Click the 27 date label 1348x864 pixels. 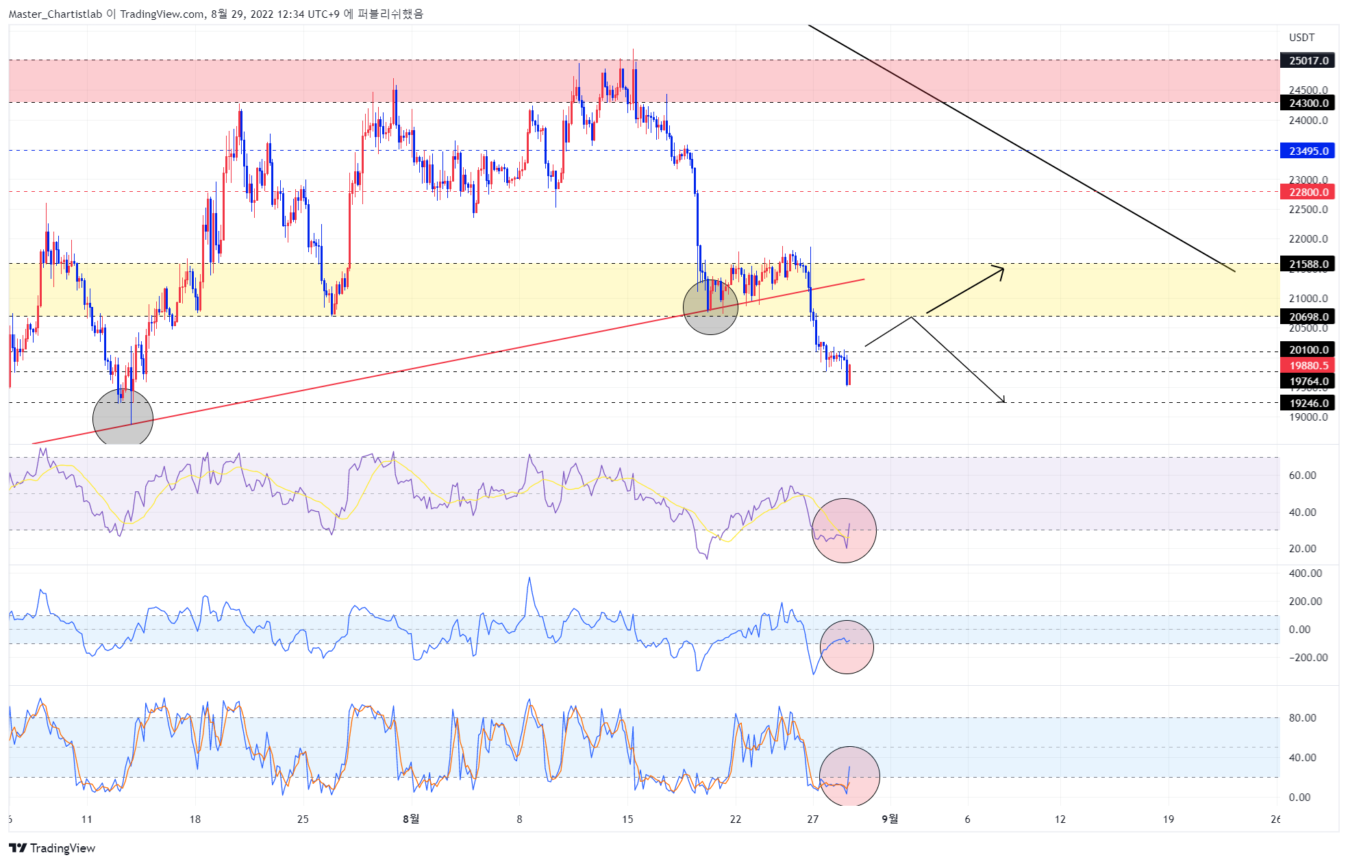pos(812,819)
